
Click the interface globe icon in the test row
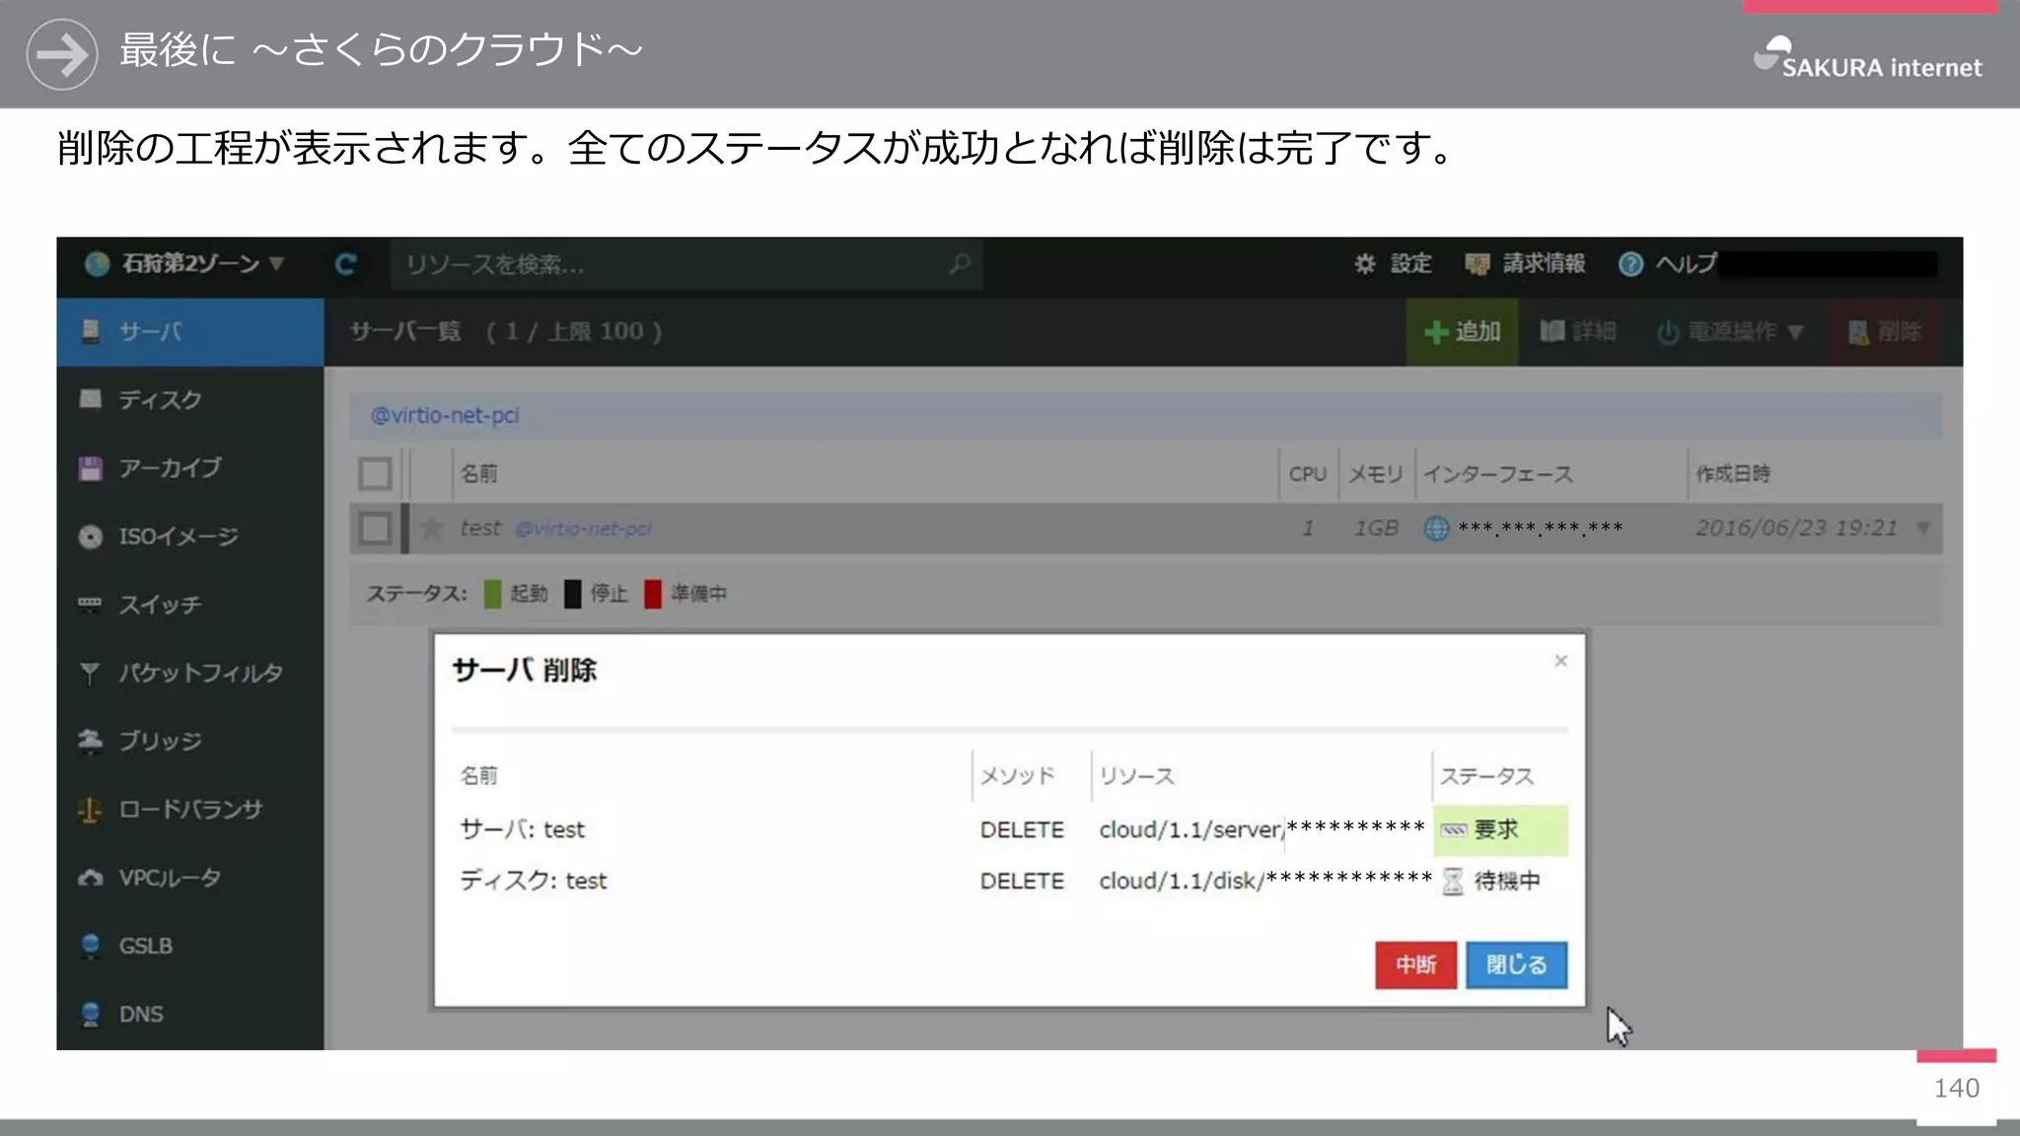(x=1436, y=529)
